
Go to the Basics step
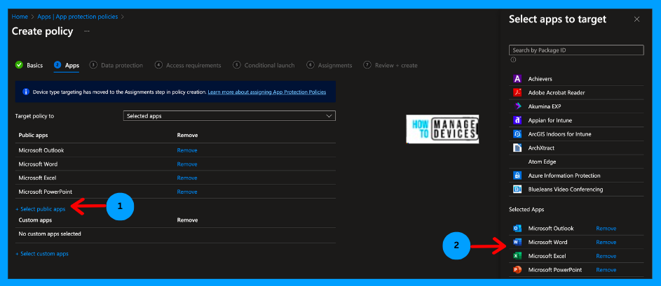(x=29, y=65)
